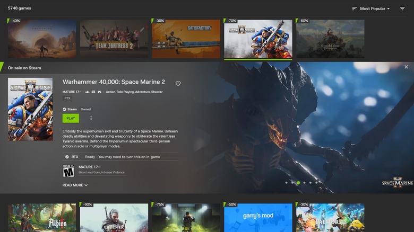Click the Owned label next to Steam
Screen dimensions: 414x232
85,109
